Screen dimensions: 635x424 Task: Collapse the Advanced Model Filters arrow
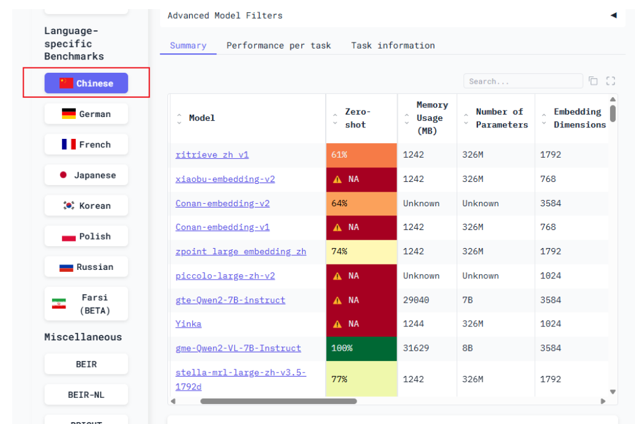tap(614, 15)
